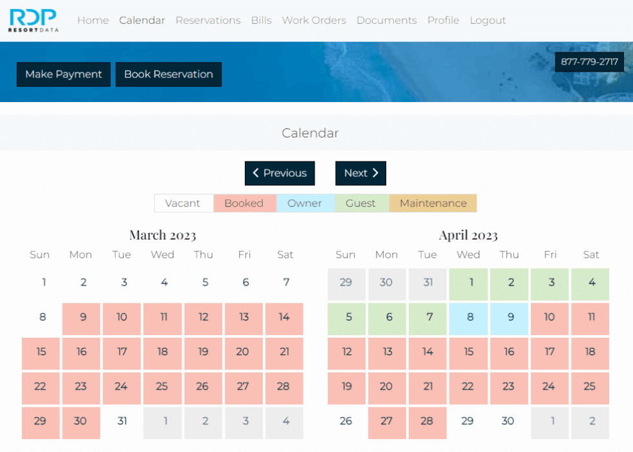Screen dimensions: 633x452
Task: Advance to the next month
Action: point(360,173)
